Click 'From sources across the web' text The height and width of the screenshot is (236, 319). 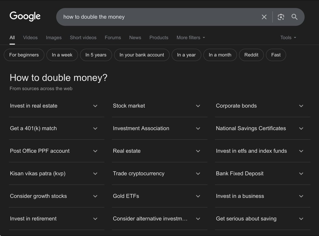click(x=41, y=88)
